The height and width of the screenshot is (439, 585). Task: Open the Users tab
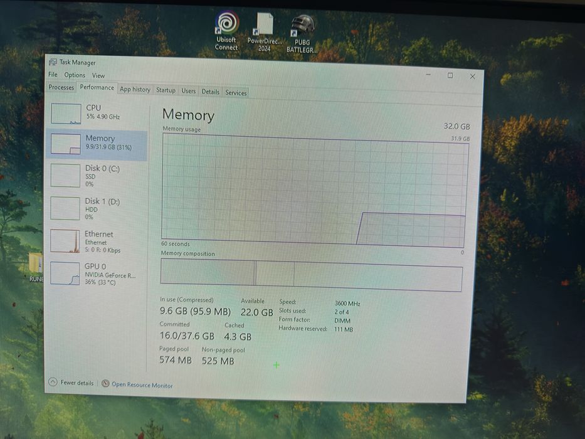[x=188, y=91]
